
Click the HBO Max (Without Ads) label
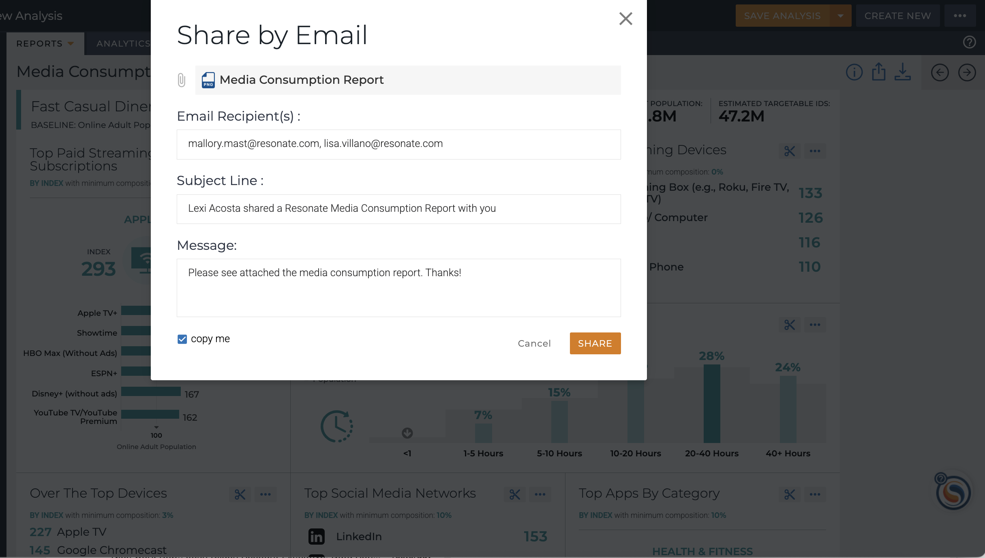[70, 353]
